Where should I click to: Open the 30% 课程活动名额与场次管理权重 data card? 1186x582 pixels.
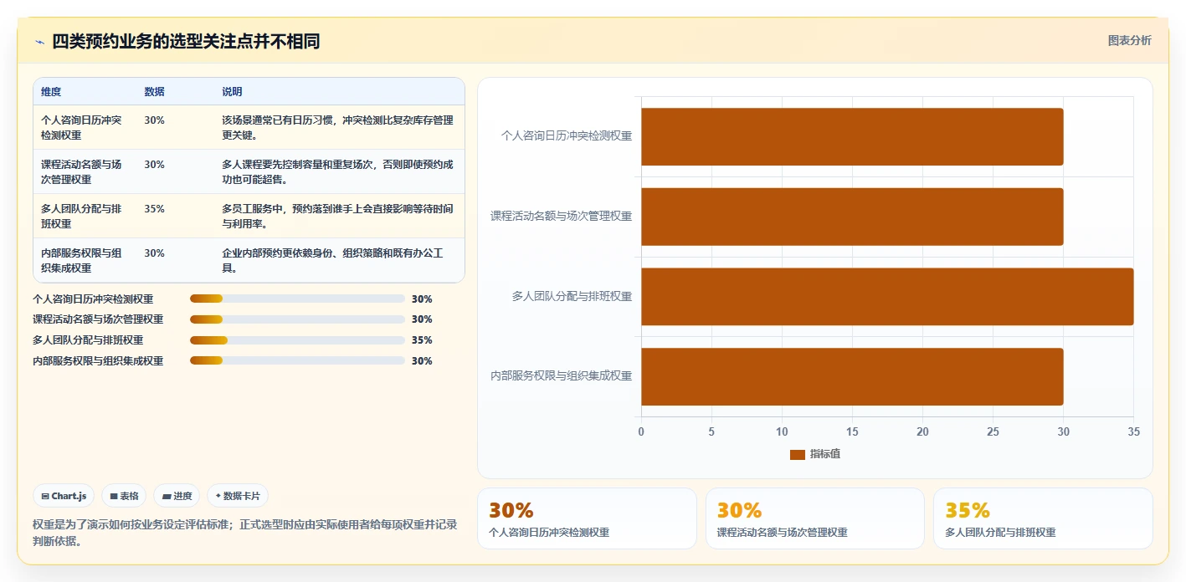[815, 518]
